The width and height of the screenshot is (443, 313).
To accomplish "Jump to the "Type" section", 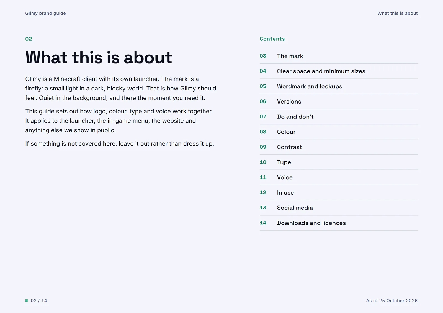I will [339, 162].
